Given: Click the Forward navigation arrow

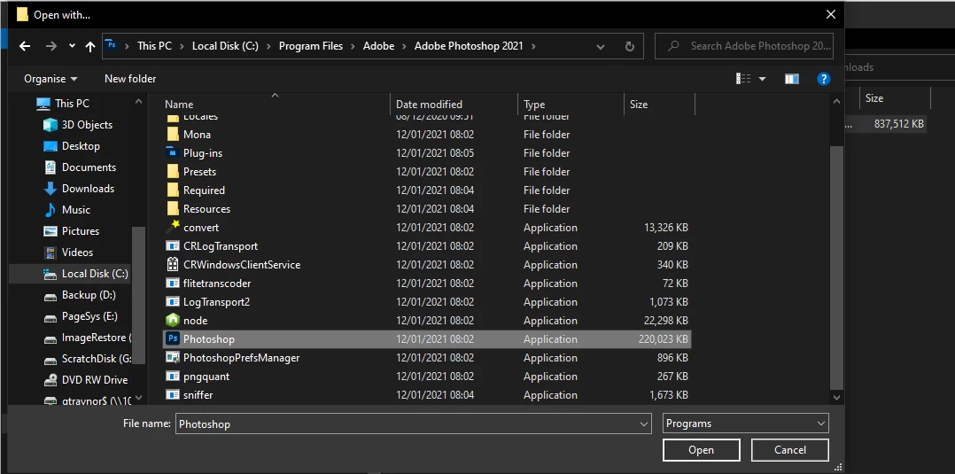Looking at the screenshot, I should [x=51, y=46].
